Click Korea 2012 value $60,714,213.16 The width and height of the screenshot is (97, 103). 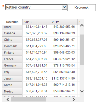point(64,85)
